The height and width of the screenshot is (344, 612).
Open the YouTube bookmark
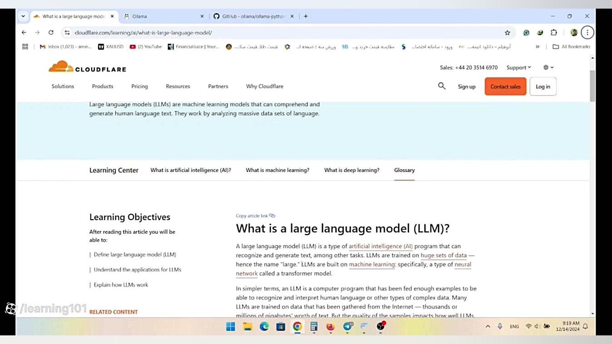point(146,46)
